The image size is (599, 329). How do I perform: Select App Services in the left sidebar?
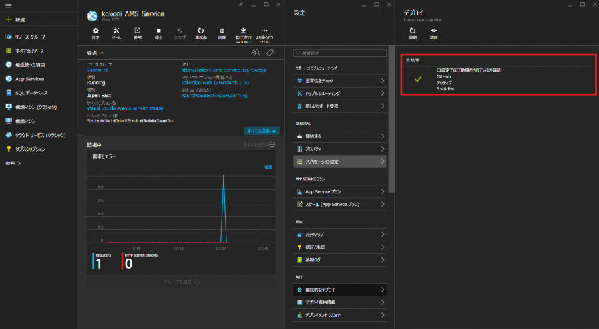[29, 78]
